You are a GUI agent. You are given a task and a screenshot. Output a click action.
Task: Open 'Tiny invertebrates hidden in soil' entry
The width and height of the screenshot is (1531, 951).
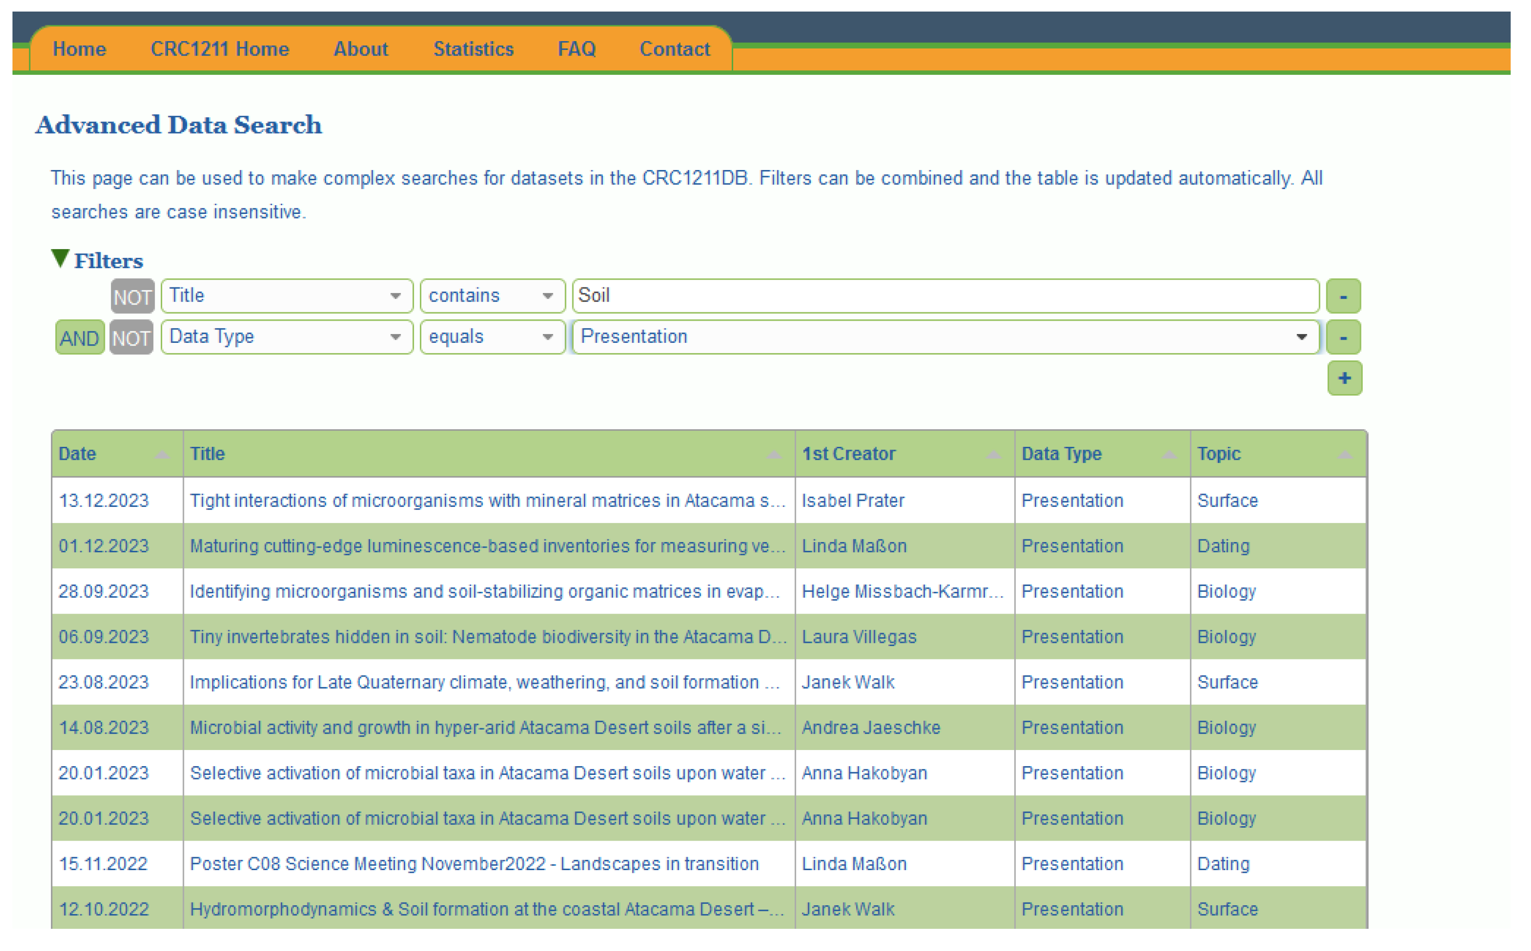pos(488,636)
